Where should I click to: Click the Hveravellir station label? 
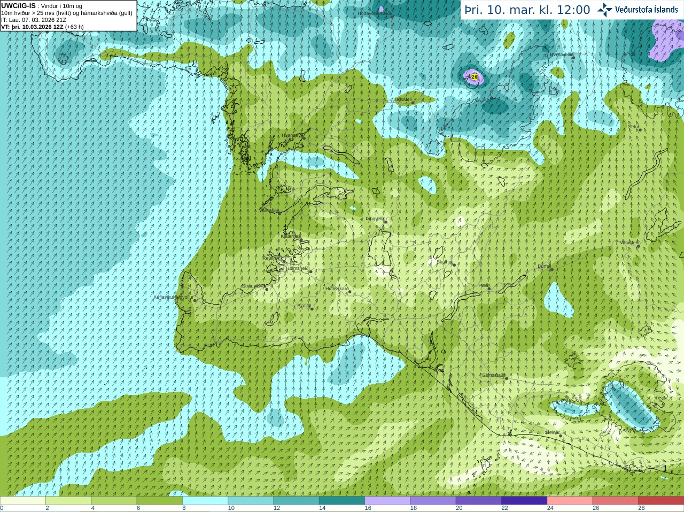(561, 54)
